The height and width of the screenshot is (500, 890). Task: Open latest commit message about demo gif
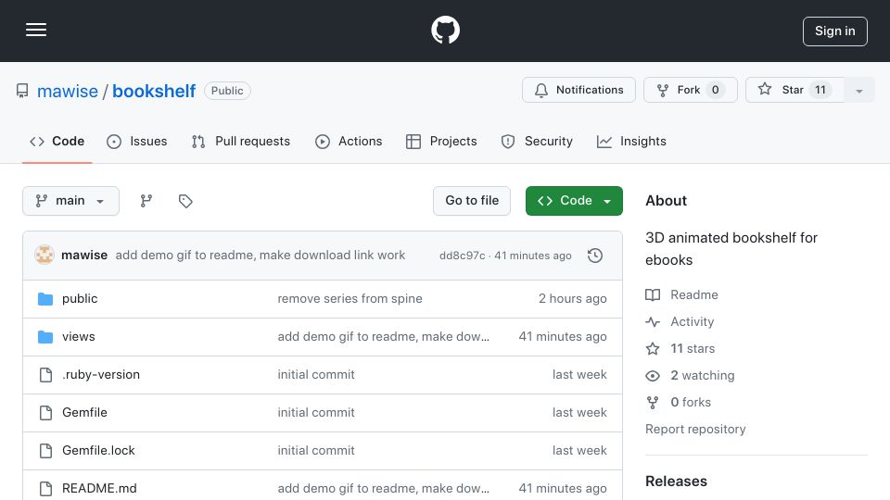[260, 256]
